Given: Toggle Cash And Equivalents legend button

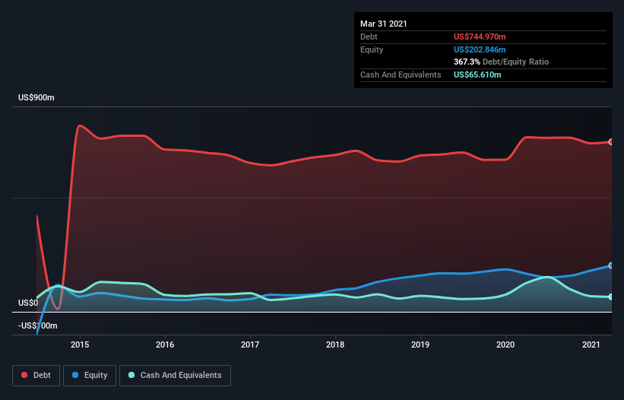Looking at the screenshot, I should (175, 376).
